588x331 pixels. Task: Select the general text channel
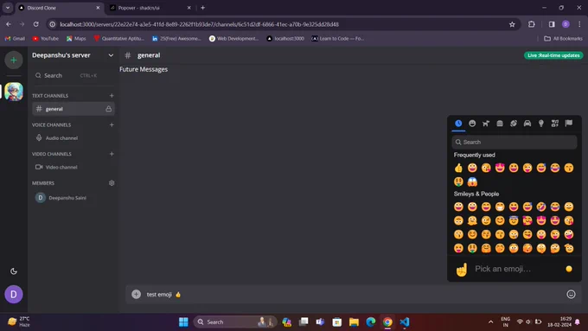(x=73, y=109)
